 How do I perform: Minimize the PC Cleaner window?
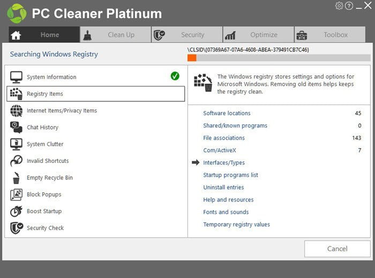[359, 7]
